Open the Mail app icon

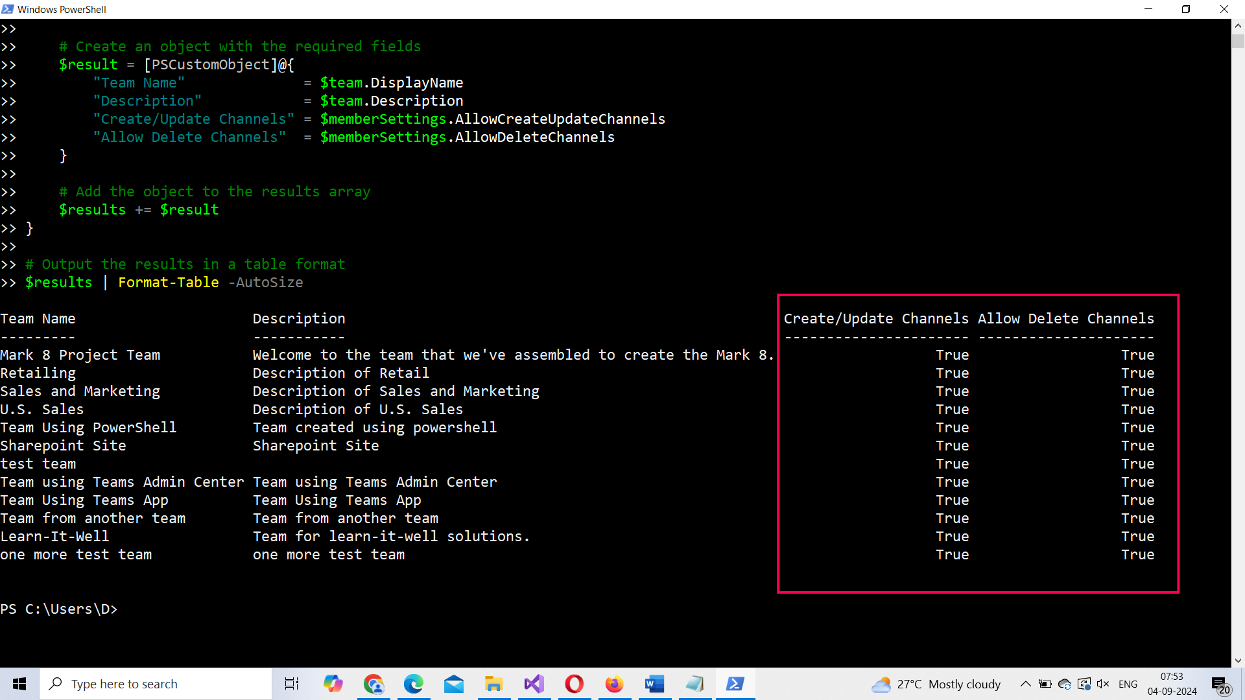pyautogui.click(x=454, y=684)
